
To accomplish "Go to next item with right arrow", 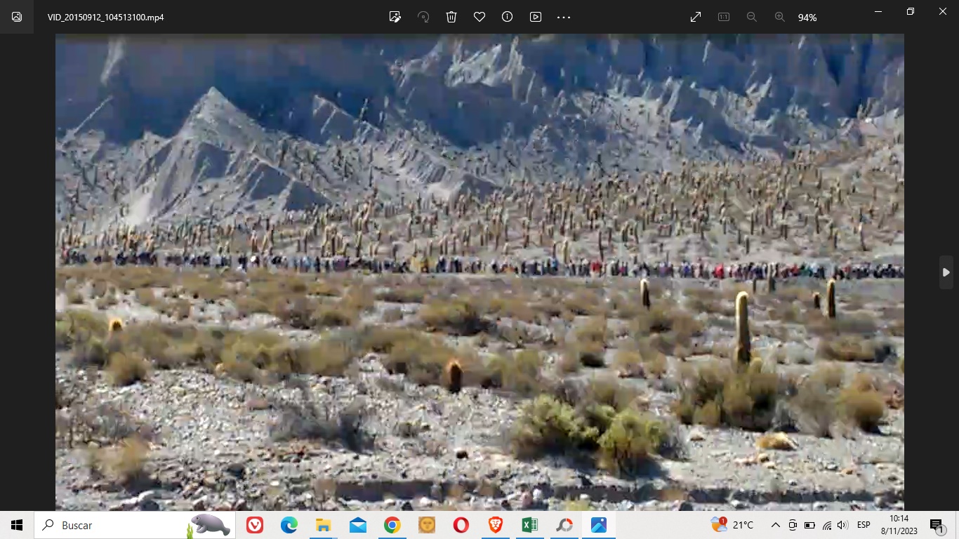I will click(946, 272).
